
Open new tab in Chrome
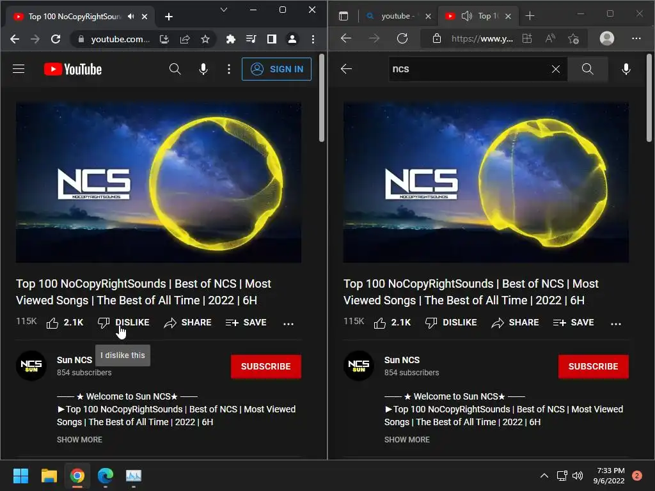(169, 17)
